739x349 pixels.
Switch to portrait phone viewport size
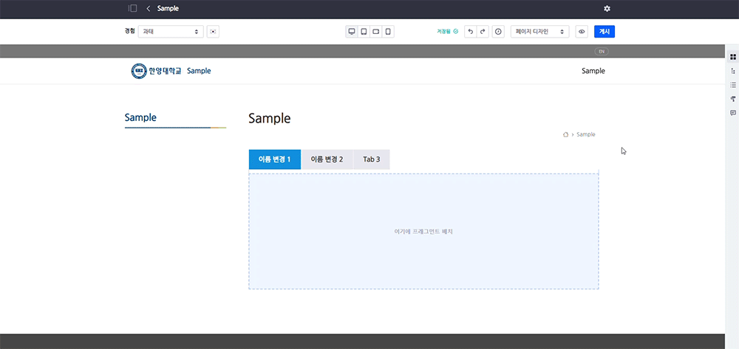point(388,32)
